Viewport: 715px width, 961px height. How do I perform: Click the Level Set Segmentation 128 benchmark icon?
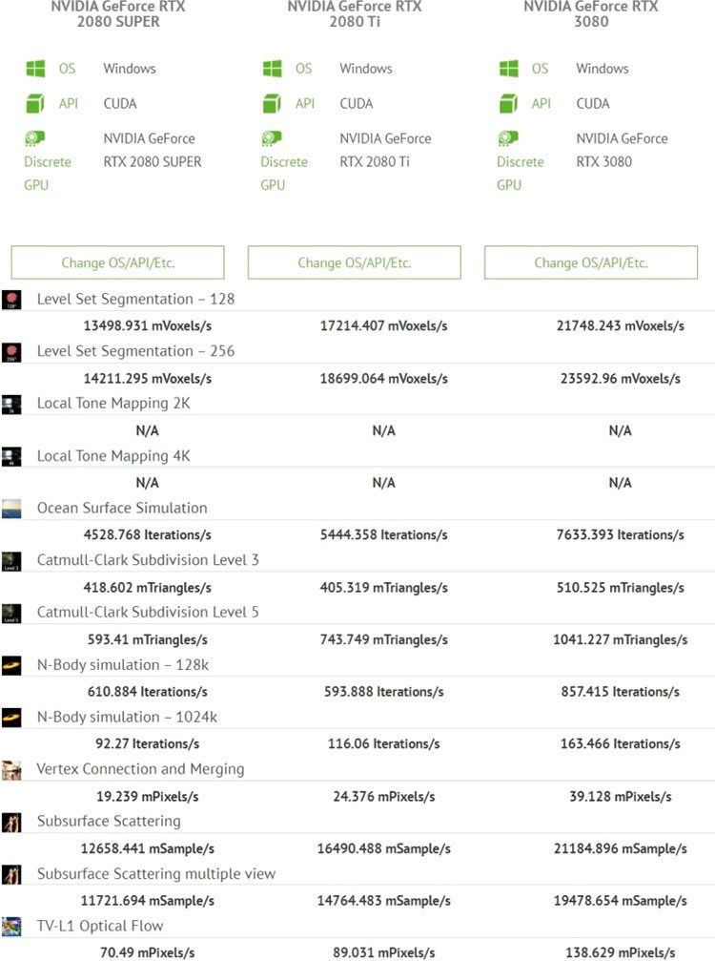[11, 300]
